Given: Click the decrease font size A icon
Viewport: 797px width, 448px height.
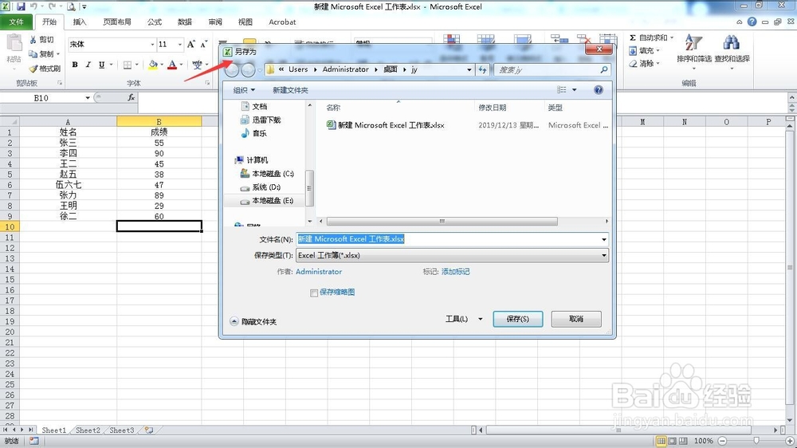Looking at the screenshot, I should click(x=204, y=44).
